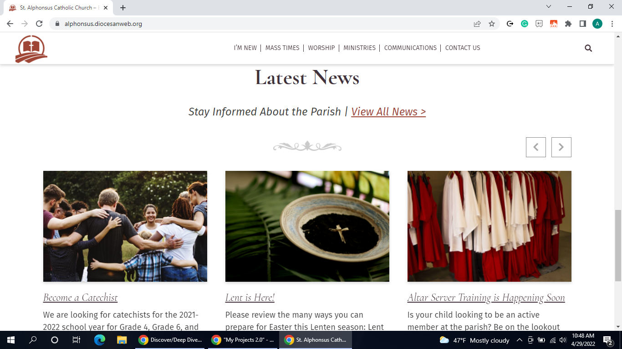Expand the tab search chevron in Chrome
This screenshot has width=622, height=349.
pyautogui.click(x=548, y=7)
